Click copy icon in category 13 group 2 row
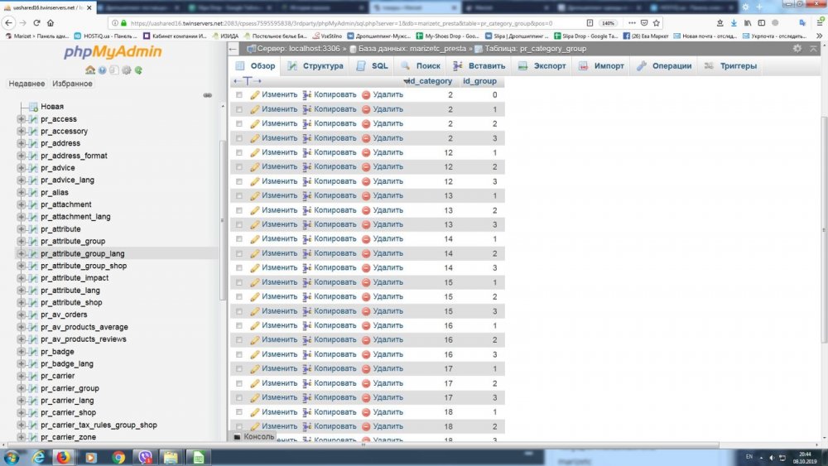This screenshot has width=828, height=466. (x=307, y=210)
